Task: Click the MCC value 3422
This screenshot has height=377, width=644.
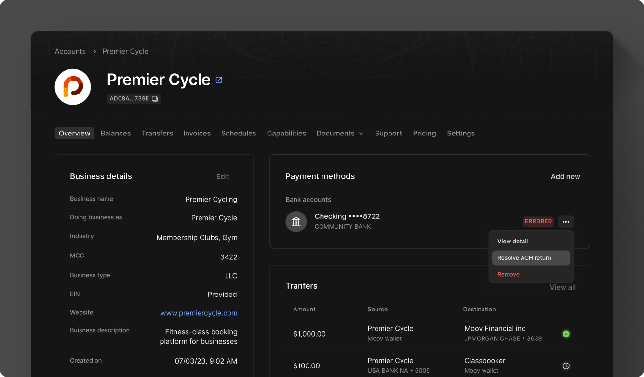Action: tap(228, 257)
